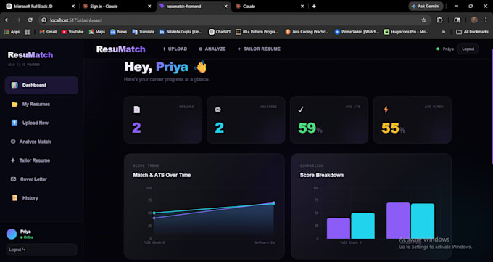Open the YouTube bookmark
This screenshot has height=262, width=493.
(x=72, y=32)
